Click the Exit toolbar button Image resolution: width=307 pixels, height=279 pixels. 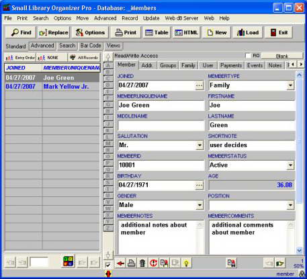pyautogui.click(x=279, y=33)
